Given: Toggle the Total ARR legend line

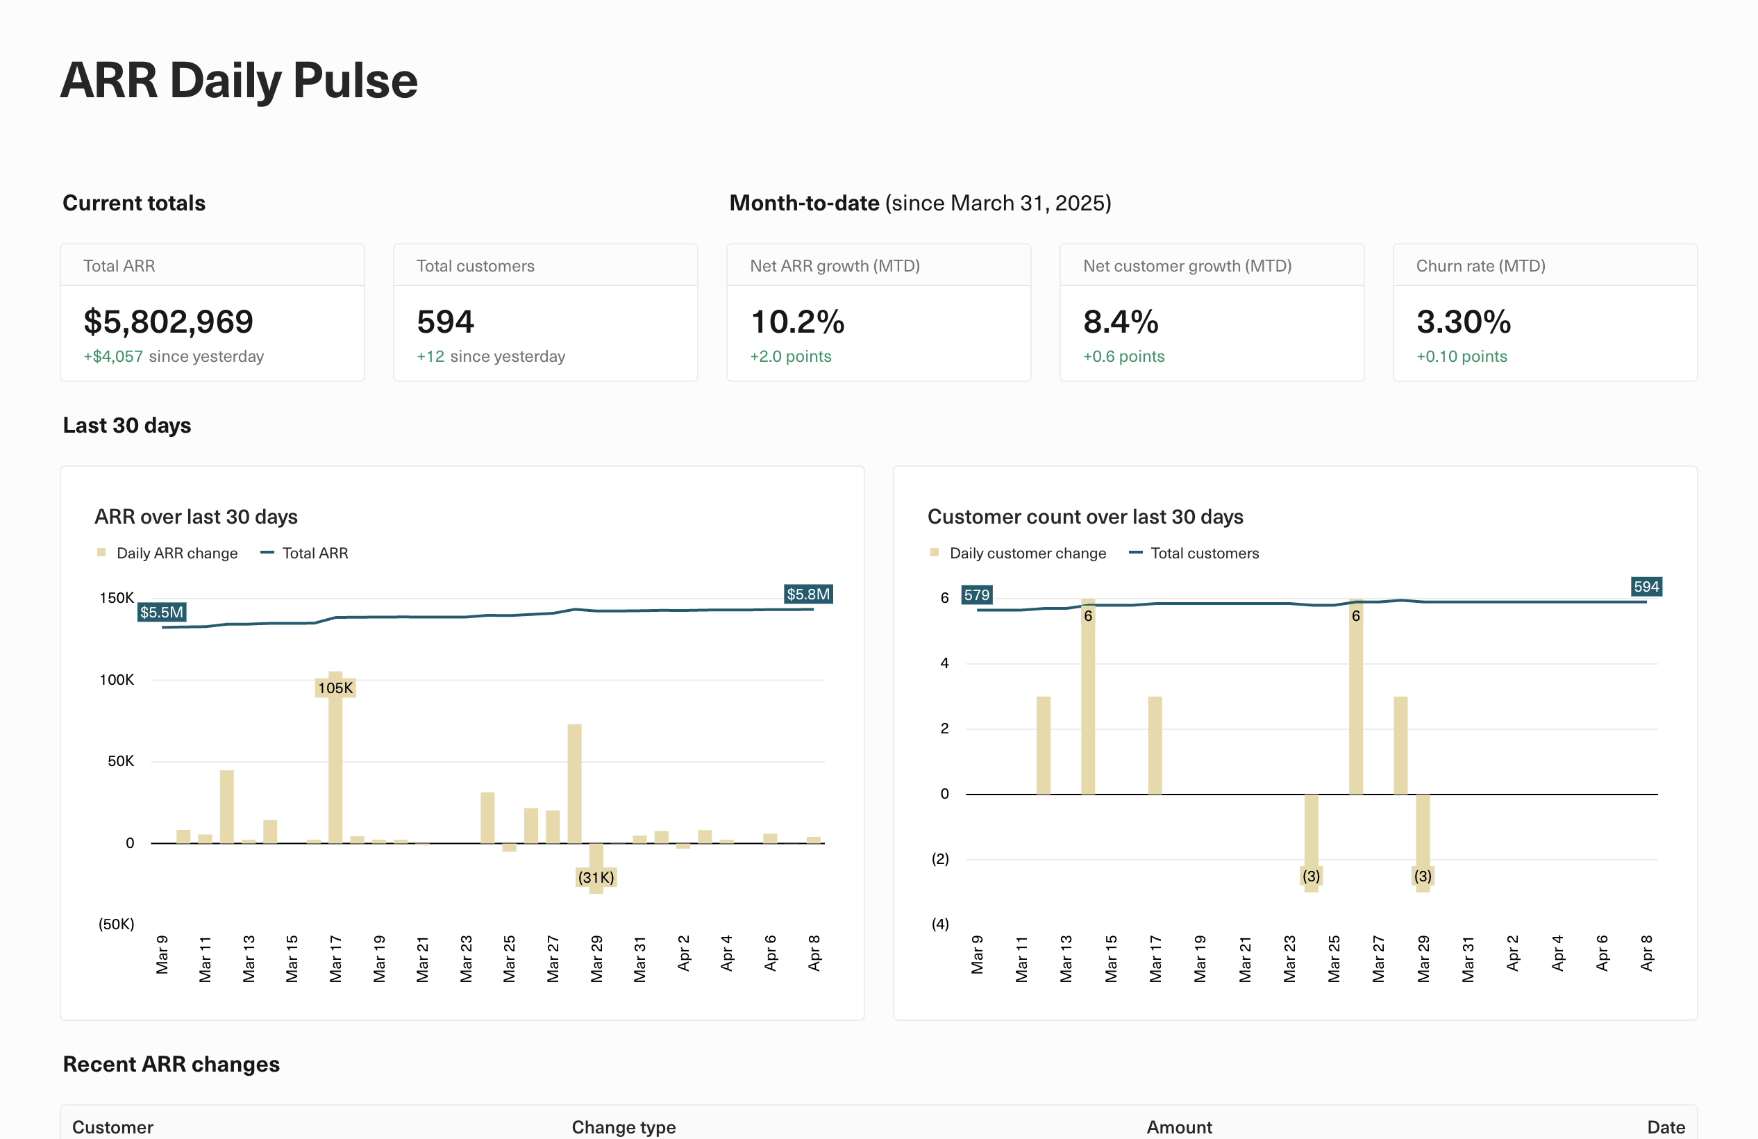Looking at the screenshot, I should (267, 553).
